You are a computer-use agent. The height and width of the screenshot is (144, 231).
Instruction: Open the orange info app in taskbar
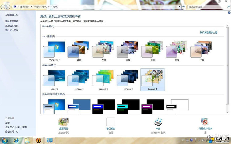click(x=38, y=140)
